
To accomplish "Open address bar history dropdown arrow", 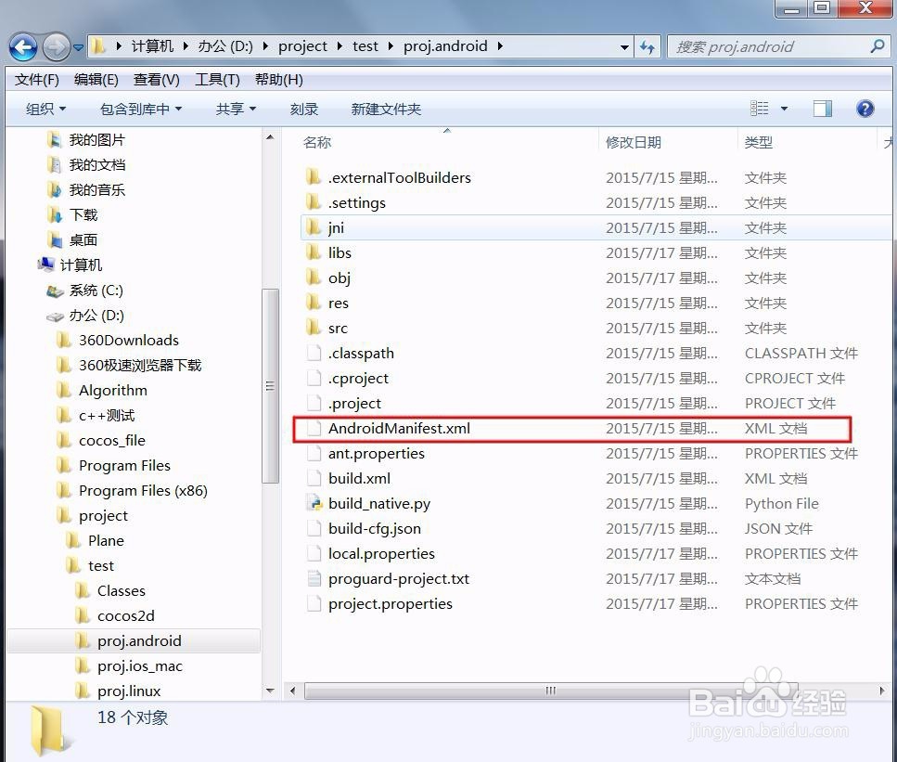I will 624,47.
